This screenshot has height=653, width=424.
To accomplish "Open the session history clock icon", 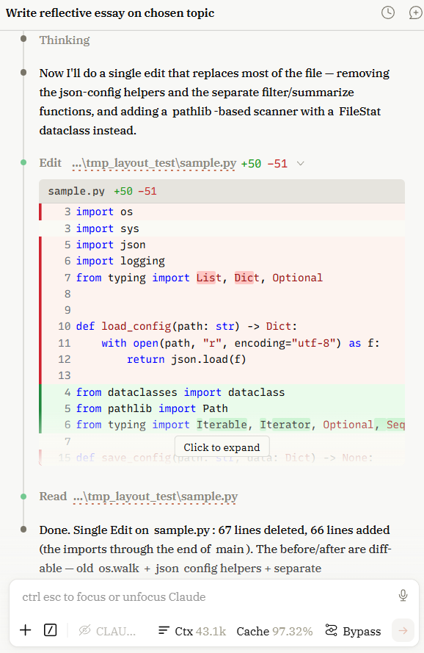I will (388, 12).
